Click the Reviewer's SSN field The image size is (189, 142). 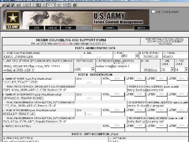point(88,114)
